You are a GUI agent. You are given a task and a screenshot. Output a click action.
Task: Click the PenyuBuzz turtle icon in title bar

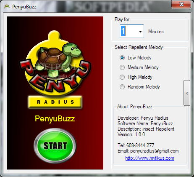tap(7, 6)
